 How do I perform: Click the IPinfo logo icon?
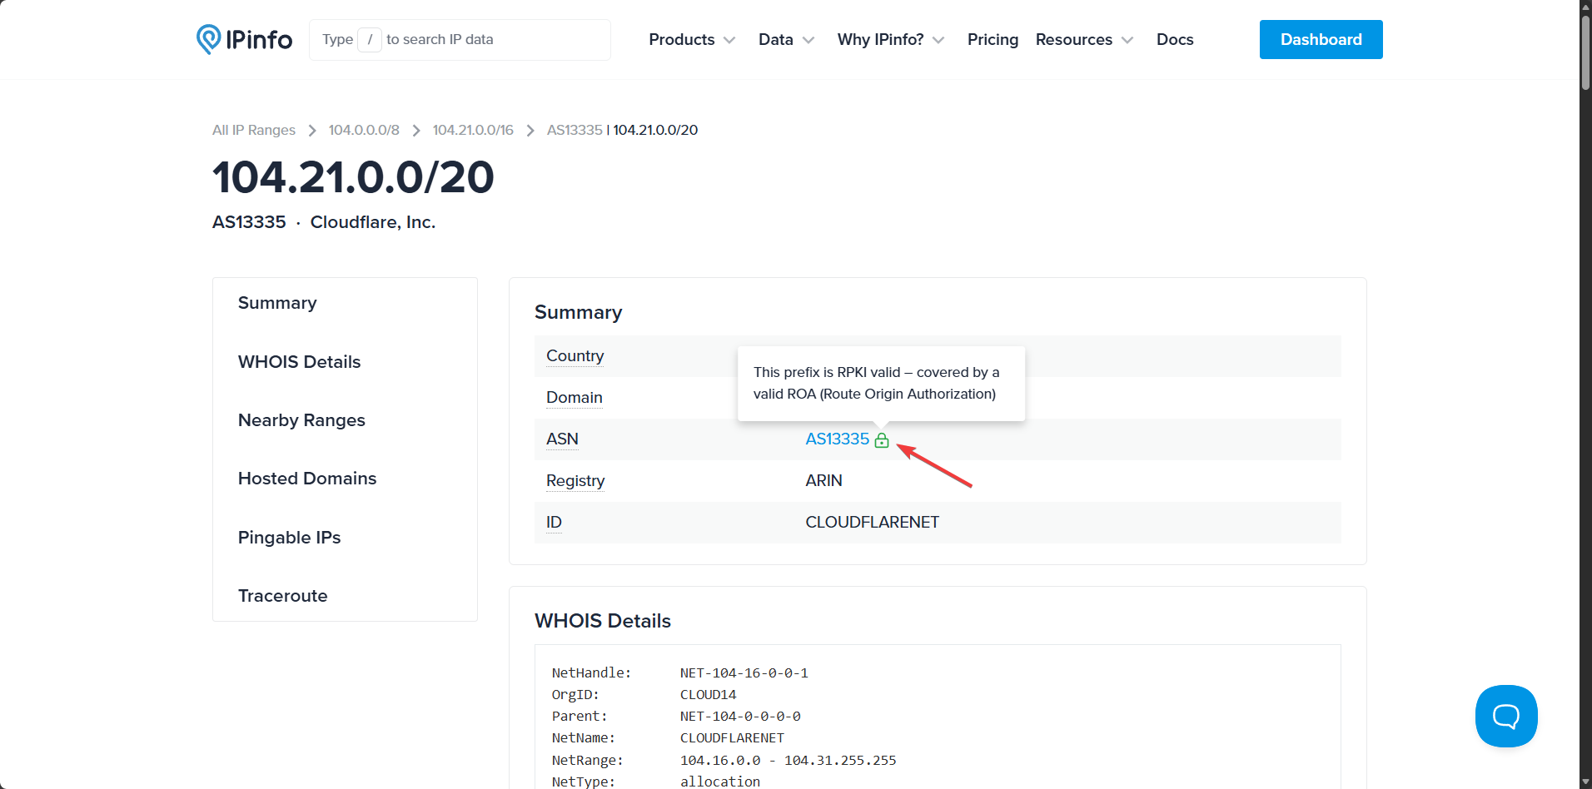point(209,39)
